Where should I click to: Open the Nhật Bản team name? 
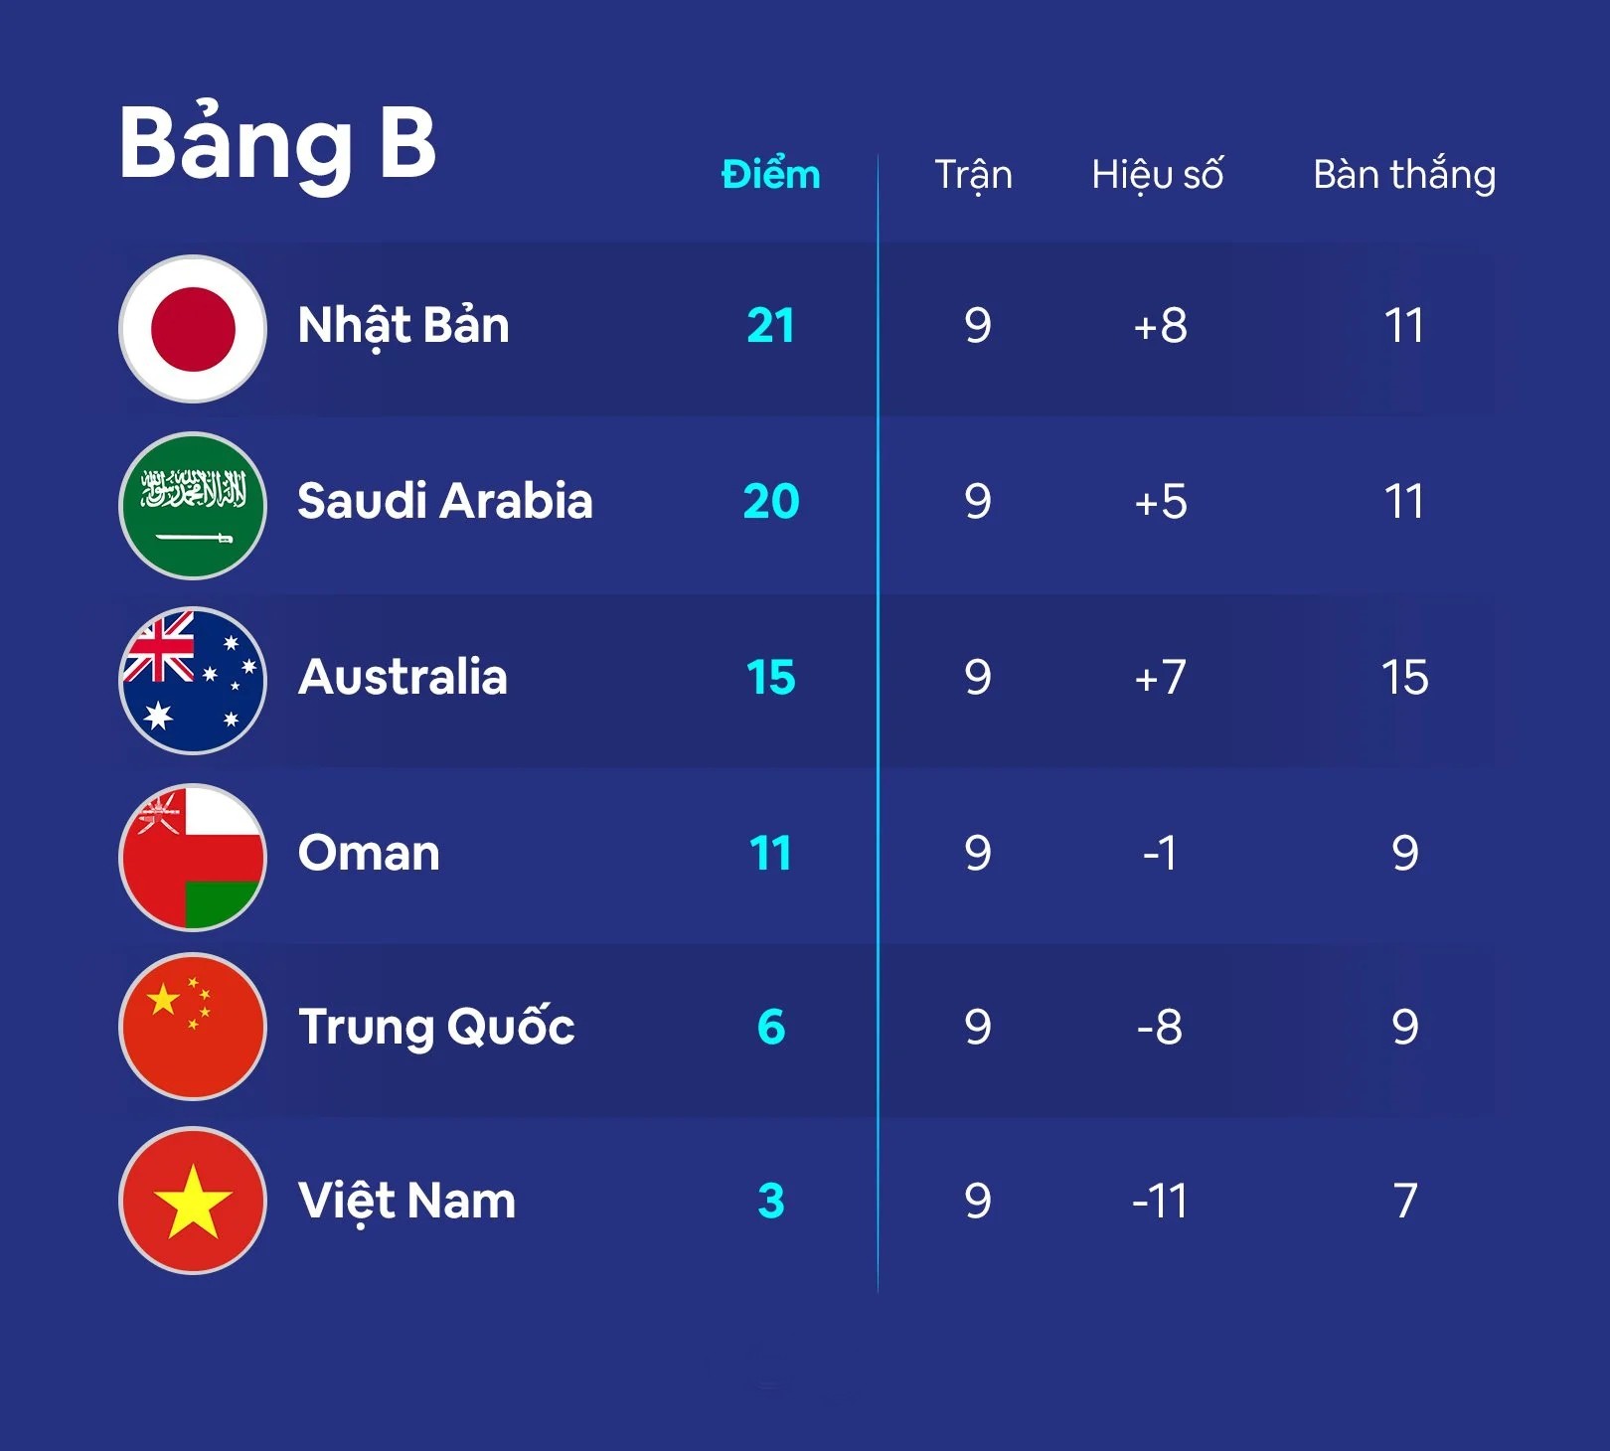(403, 326)
